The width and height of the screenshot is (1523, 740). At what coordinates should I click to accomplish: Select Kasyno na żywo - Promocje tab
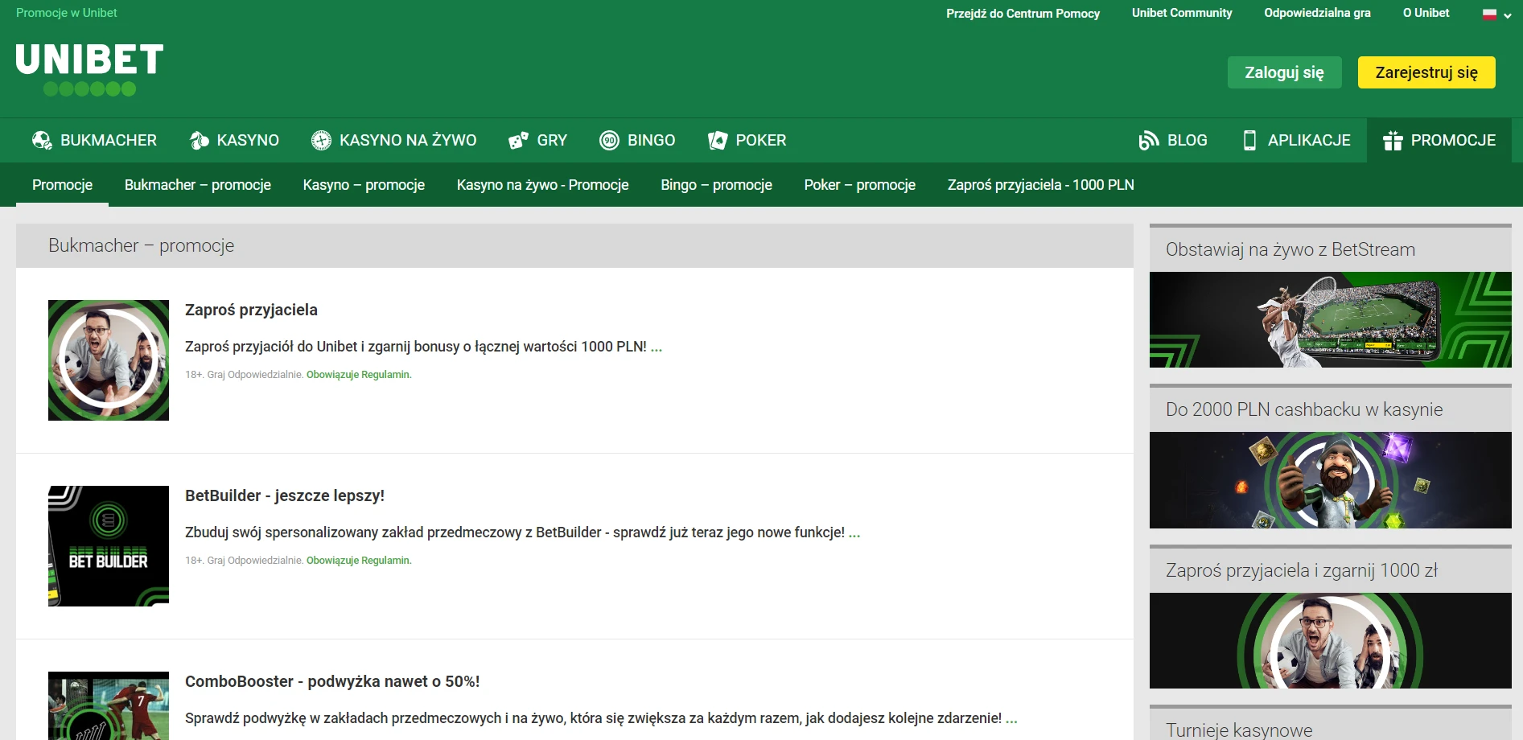(542, 185)
